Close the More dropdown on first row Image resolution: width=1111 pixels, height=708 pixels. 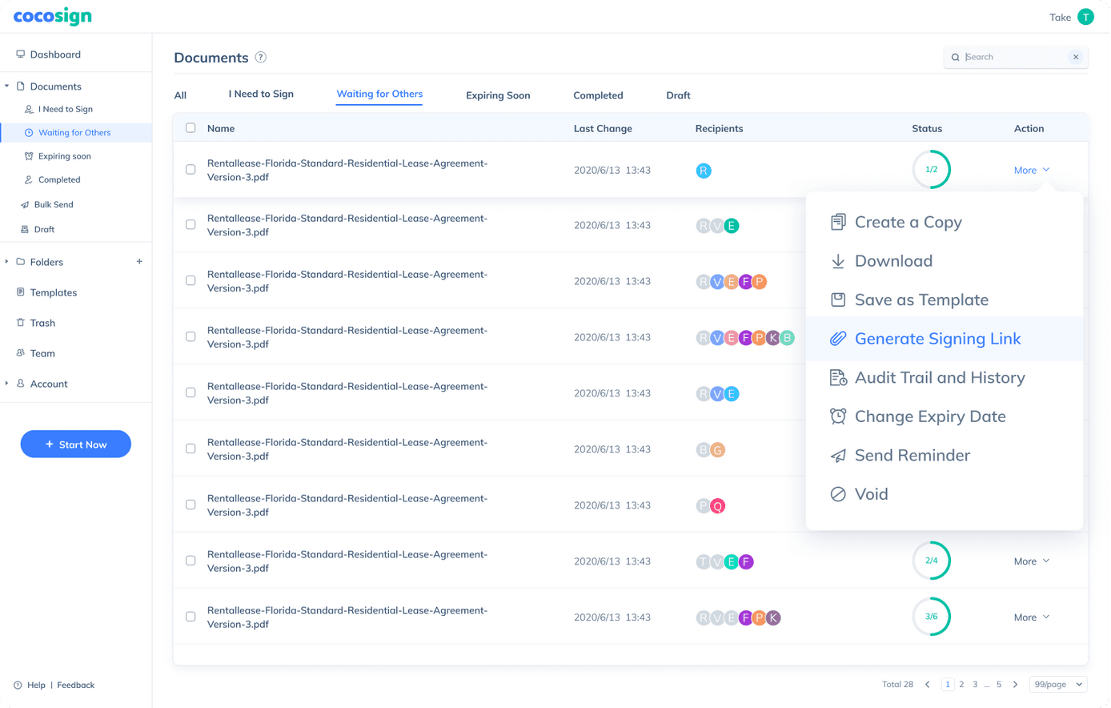click(1032, 170)
